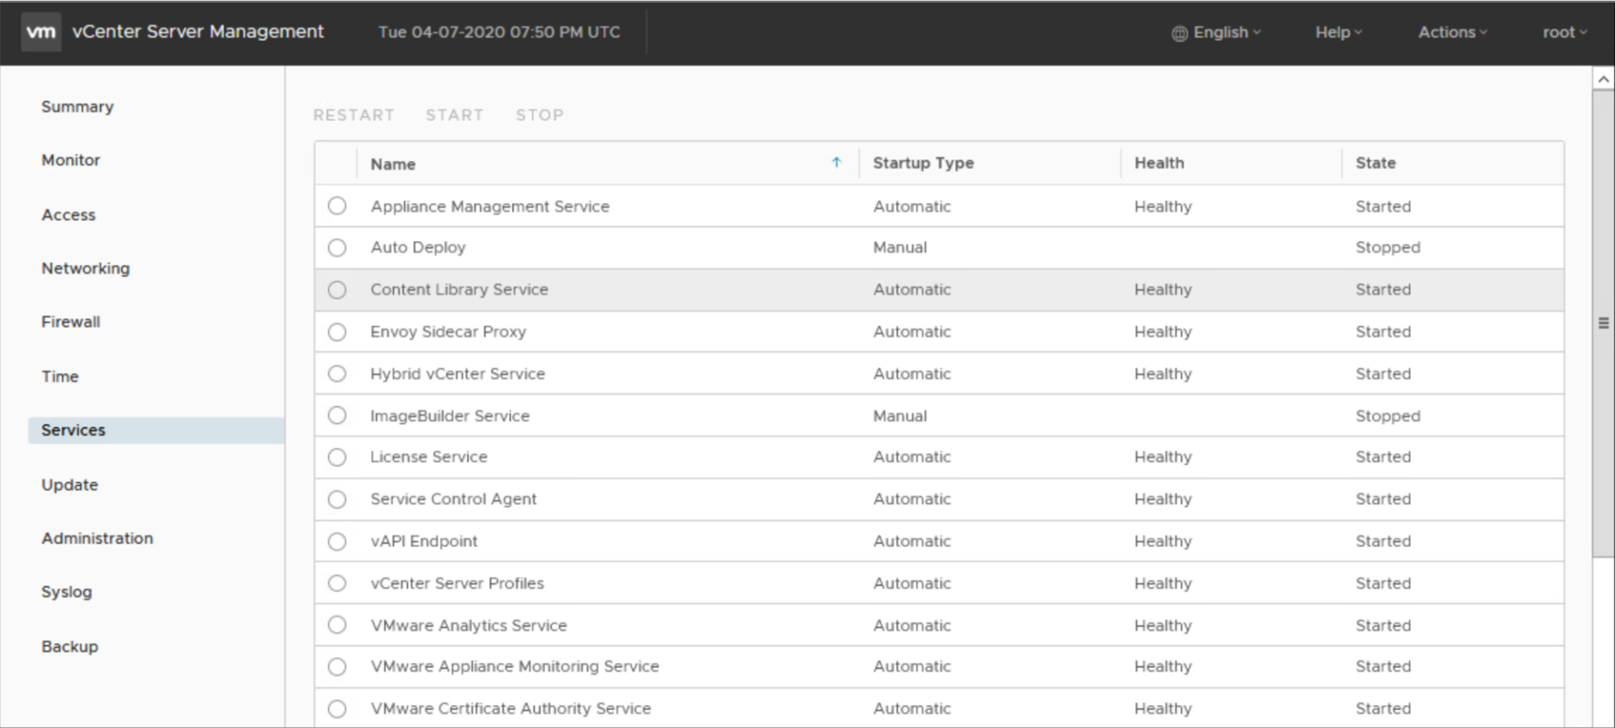This screenshot has height=728, width=1615.
Task: Select the License Service radio button
Action: point(337,457)
